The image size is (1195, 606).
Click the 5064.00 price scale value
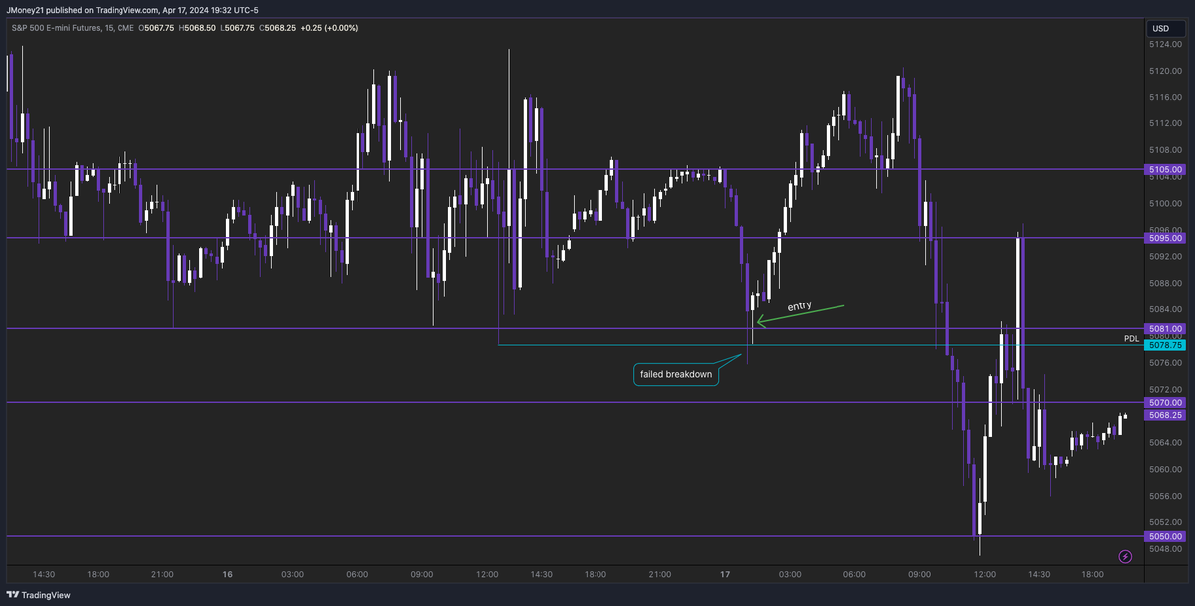pyautogui.click(x=1164, y=442)
